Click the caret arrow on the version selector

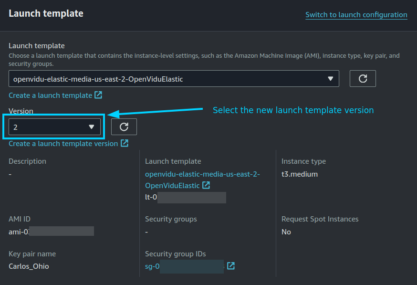point(92,127)
